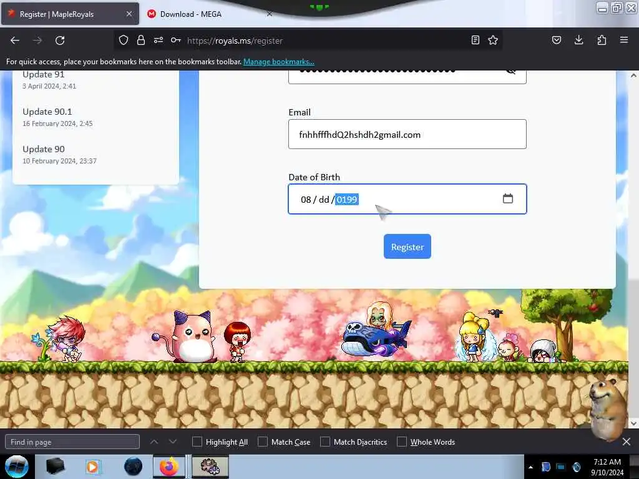
Task: Open the Windows Start menu
Action: pos(17,467)
